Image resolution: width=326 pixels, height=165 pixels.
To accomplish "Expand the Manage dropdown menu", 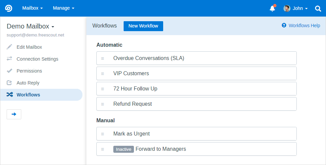I will tap(63, 8).
